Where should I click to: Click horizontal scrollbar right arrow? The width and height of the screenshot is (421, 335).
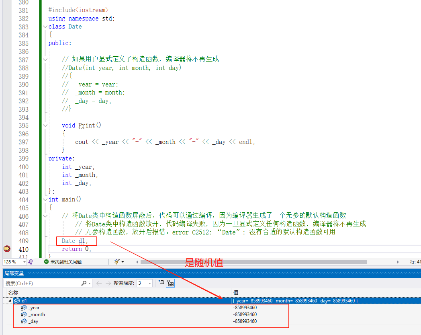[398, 262]
